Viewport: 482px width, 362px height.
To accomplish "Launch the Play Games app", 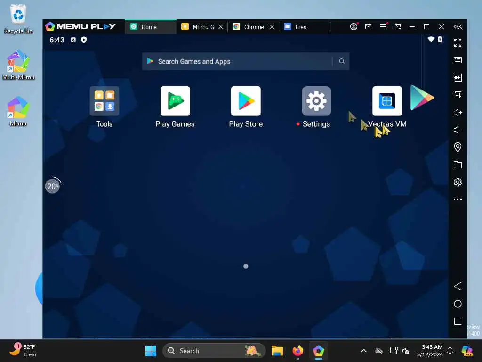I will [175, 101].
